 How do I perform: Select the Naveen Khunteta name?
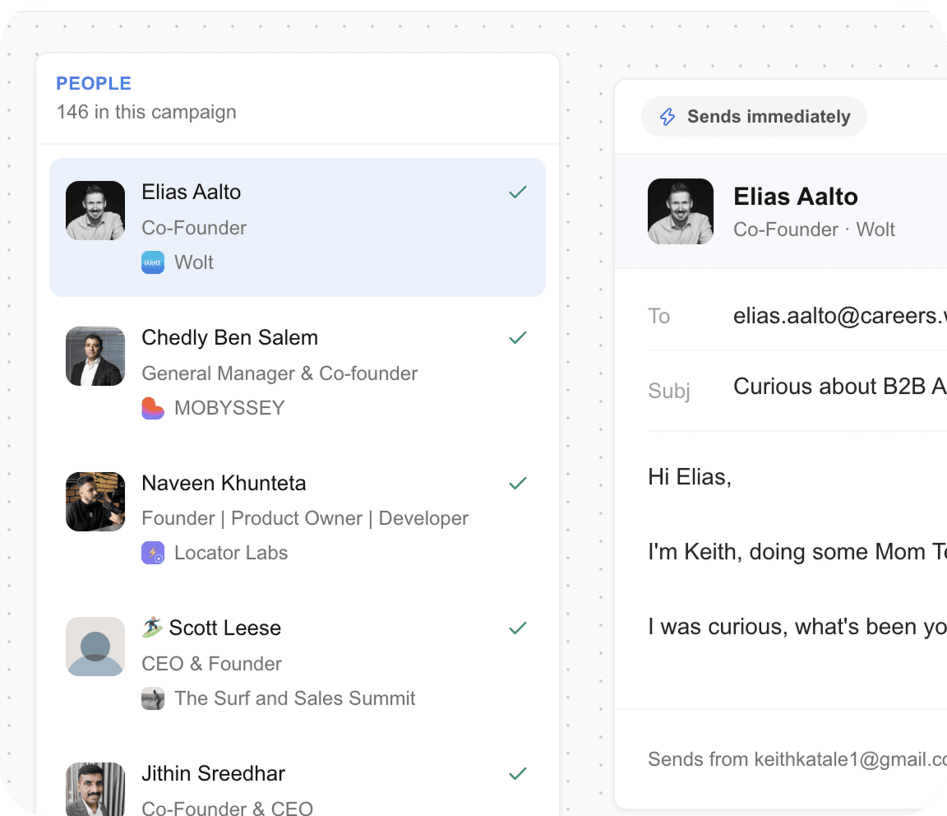tap(224, 484)
